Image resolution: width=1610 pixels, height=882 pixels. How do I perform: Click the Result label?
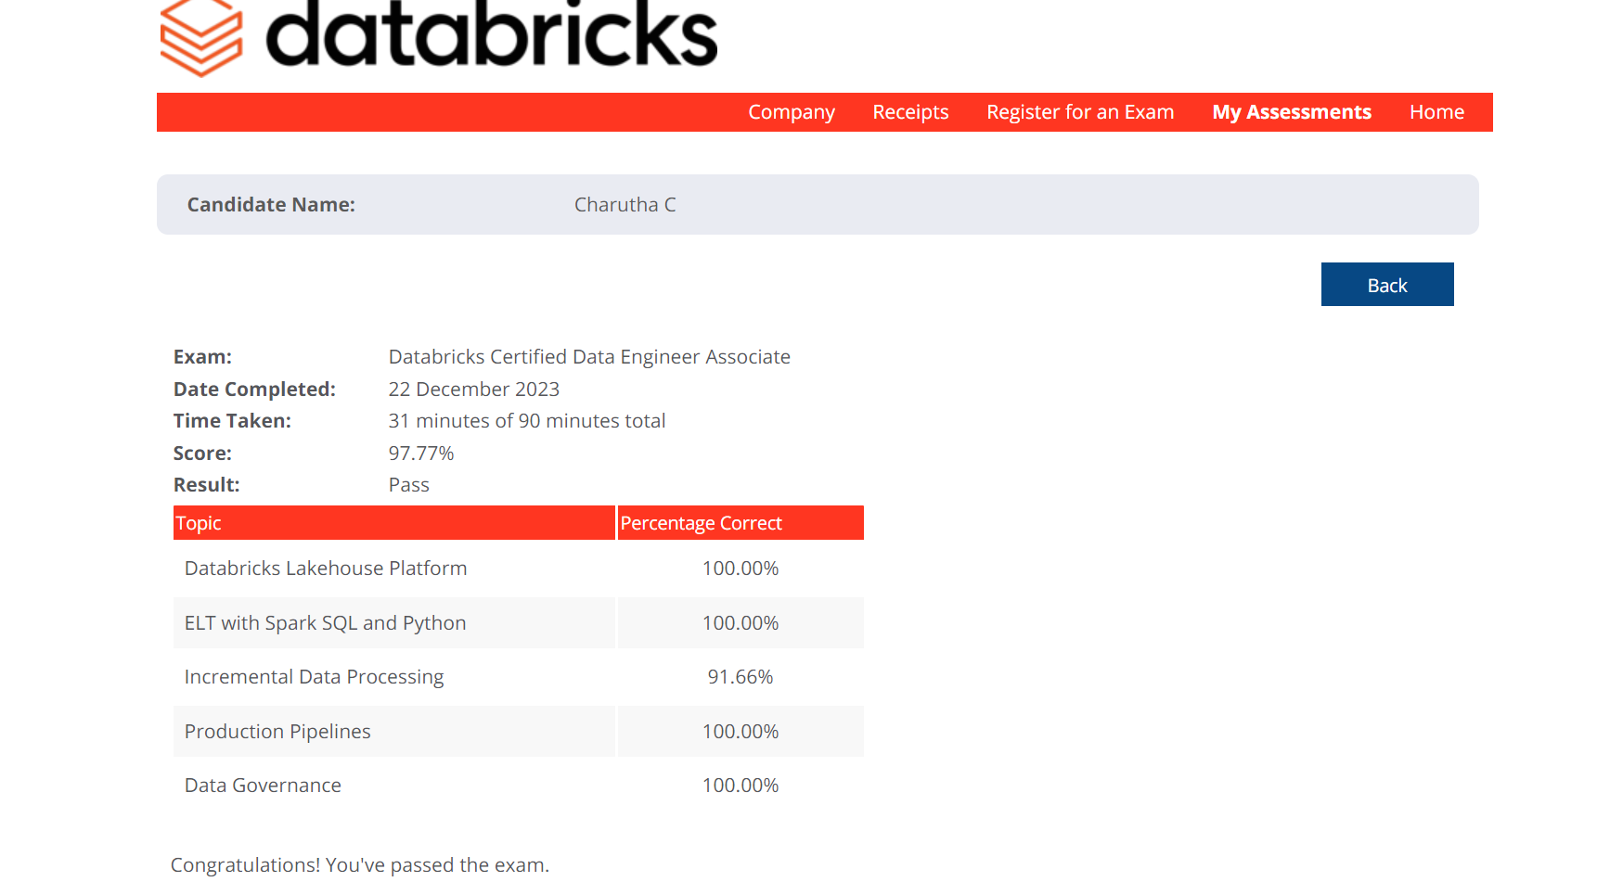click(x=206, y=485)
